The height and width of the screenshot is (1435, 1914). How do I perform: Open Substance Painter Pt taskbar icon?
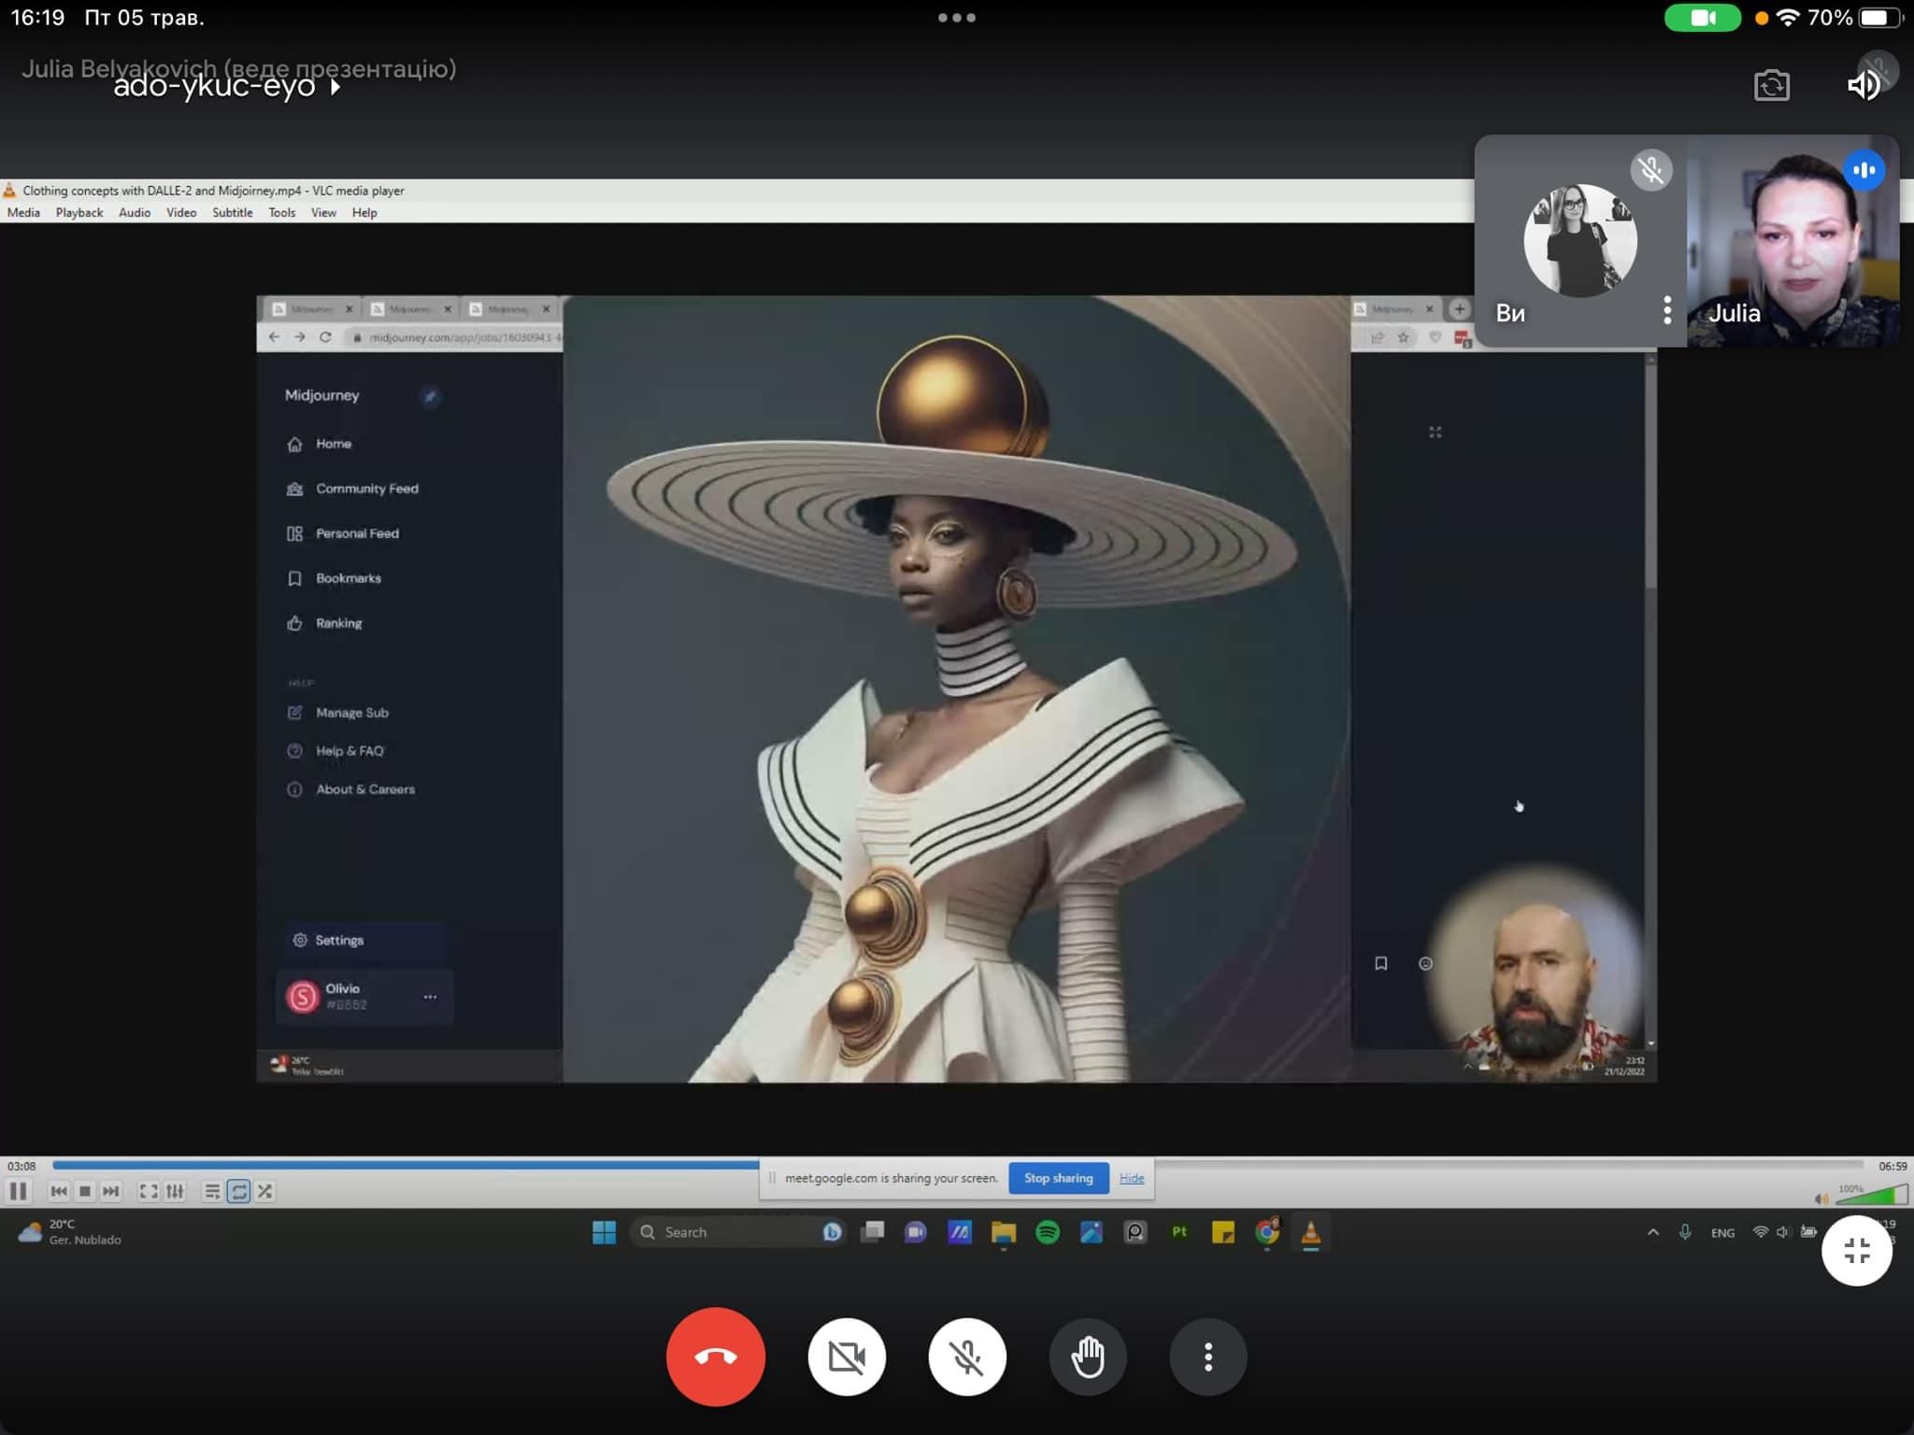1179,1232
